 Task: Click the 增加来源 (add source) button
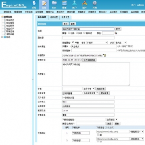105,93
